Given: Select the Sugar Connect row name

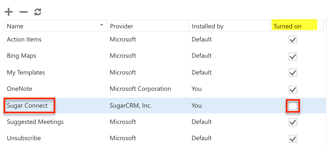Looking at the screenshot, I should tap(27, 106).
